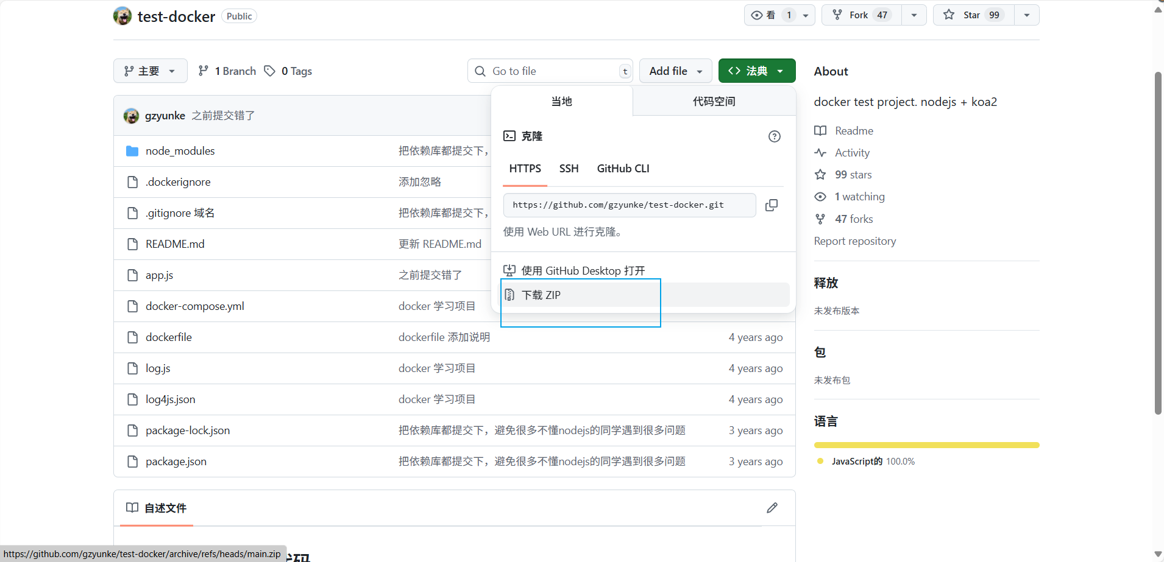Viewport: 1164px width, 562px height.
Task: Open the docker-compose.yml file
Action: (x=195, y=306)
